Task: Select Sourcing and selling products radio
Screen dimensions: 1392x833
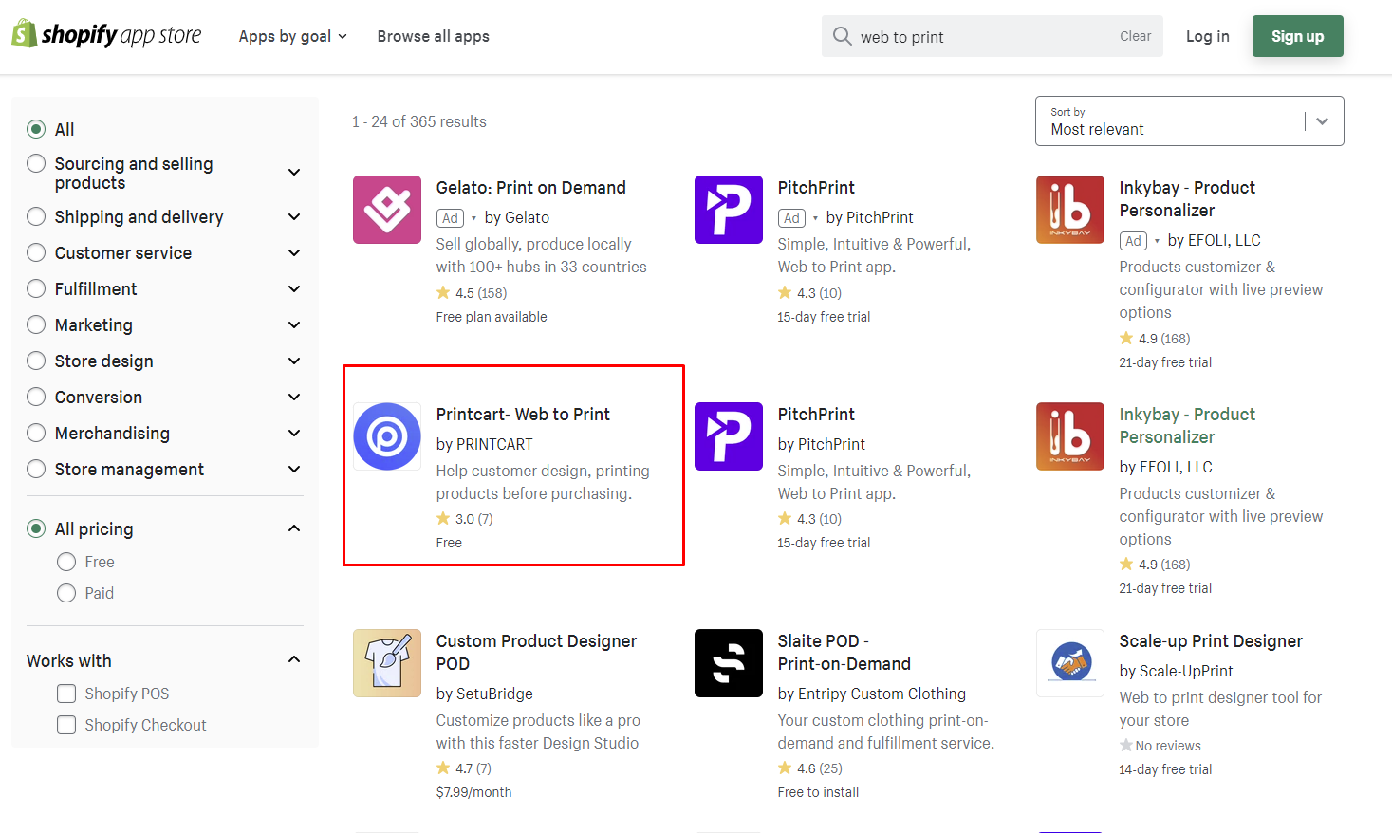Action: [x=36, y=163]
